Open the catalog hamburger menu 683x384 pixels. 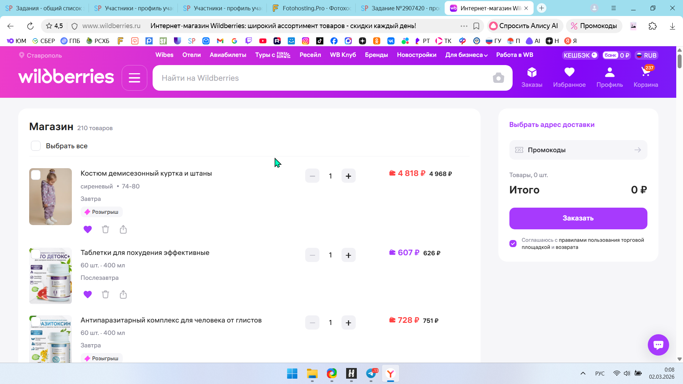[x=134, y=78]
